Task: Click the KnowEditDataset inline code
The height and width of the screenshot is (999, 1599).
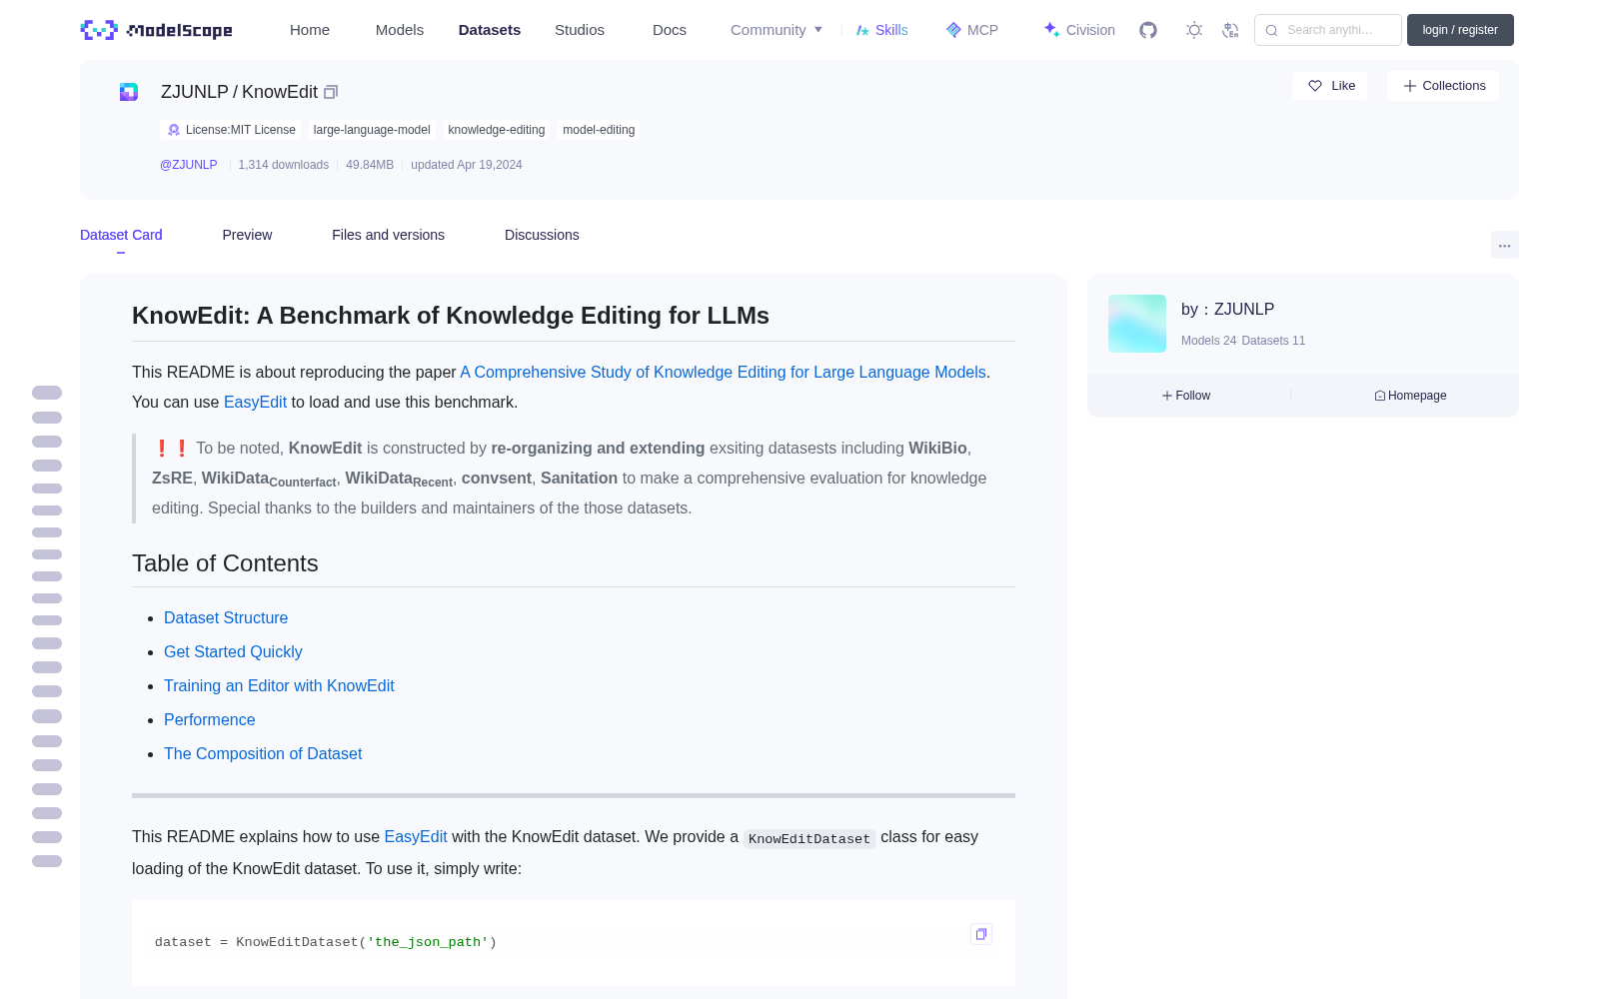Action: [x=809, y=838]
